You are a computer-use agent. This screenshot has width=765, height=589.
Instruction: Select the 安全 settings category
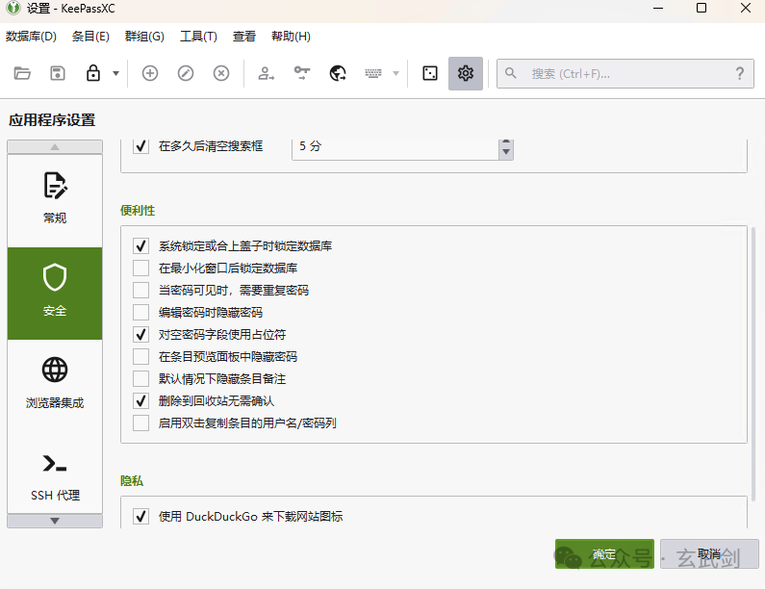point(55,294)
